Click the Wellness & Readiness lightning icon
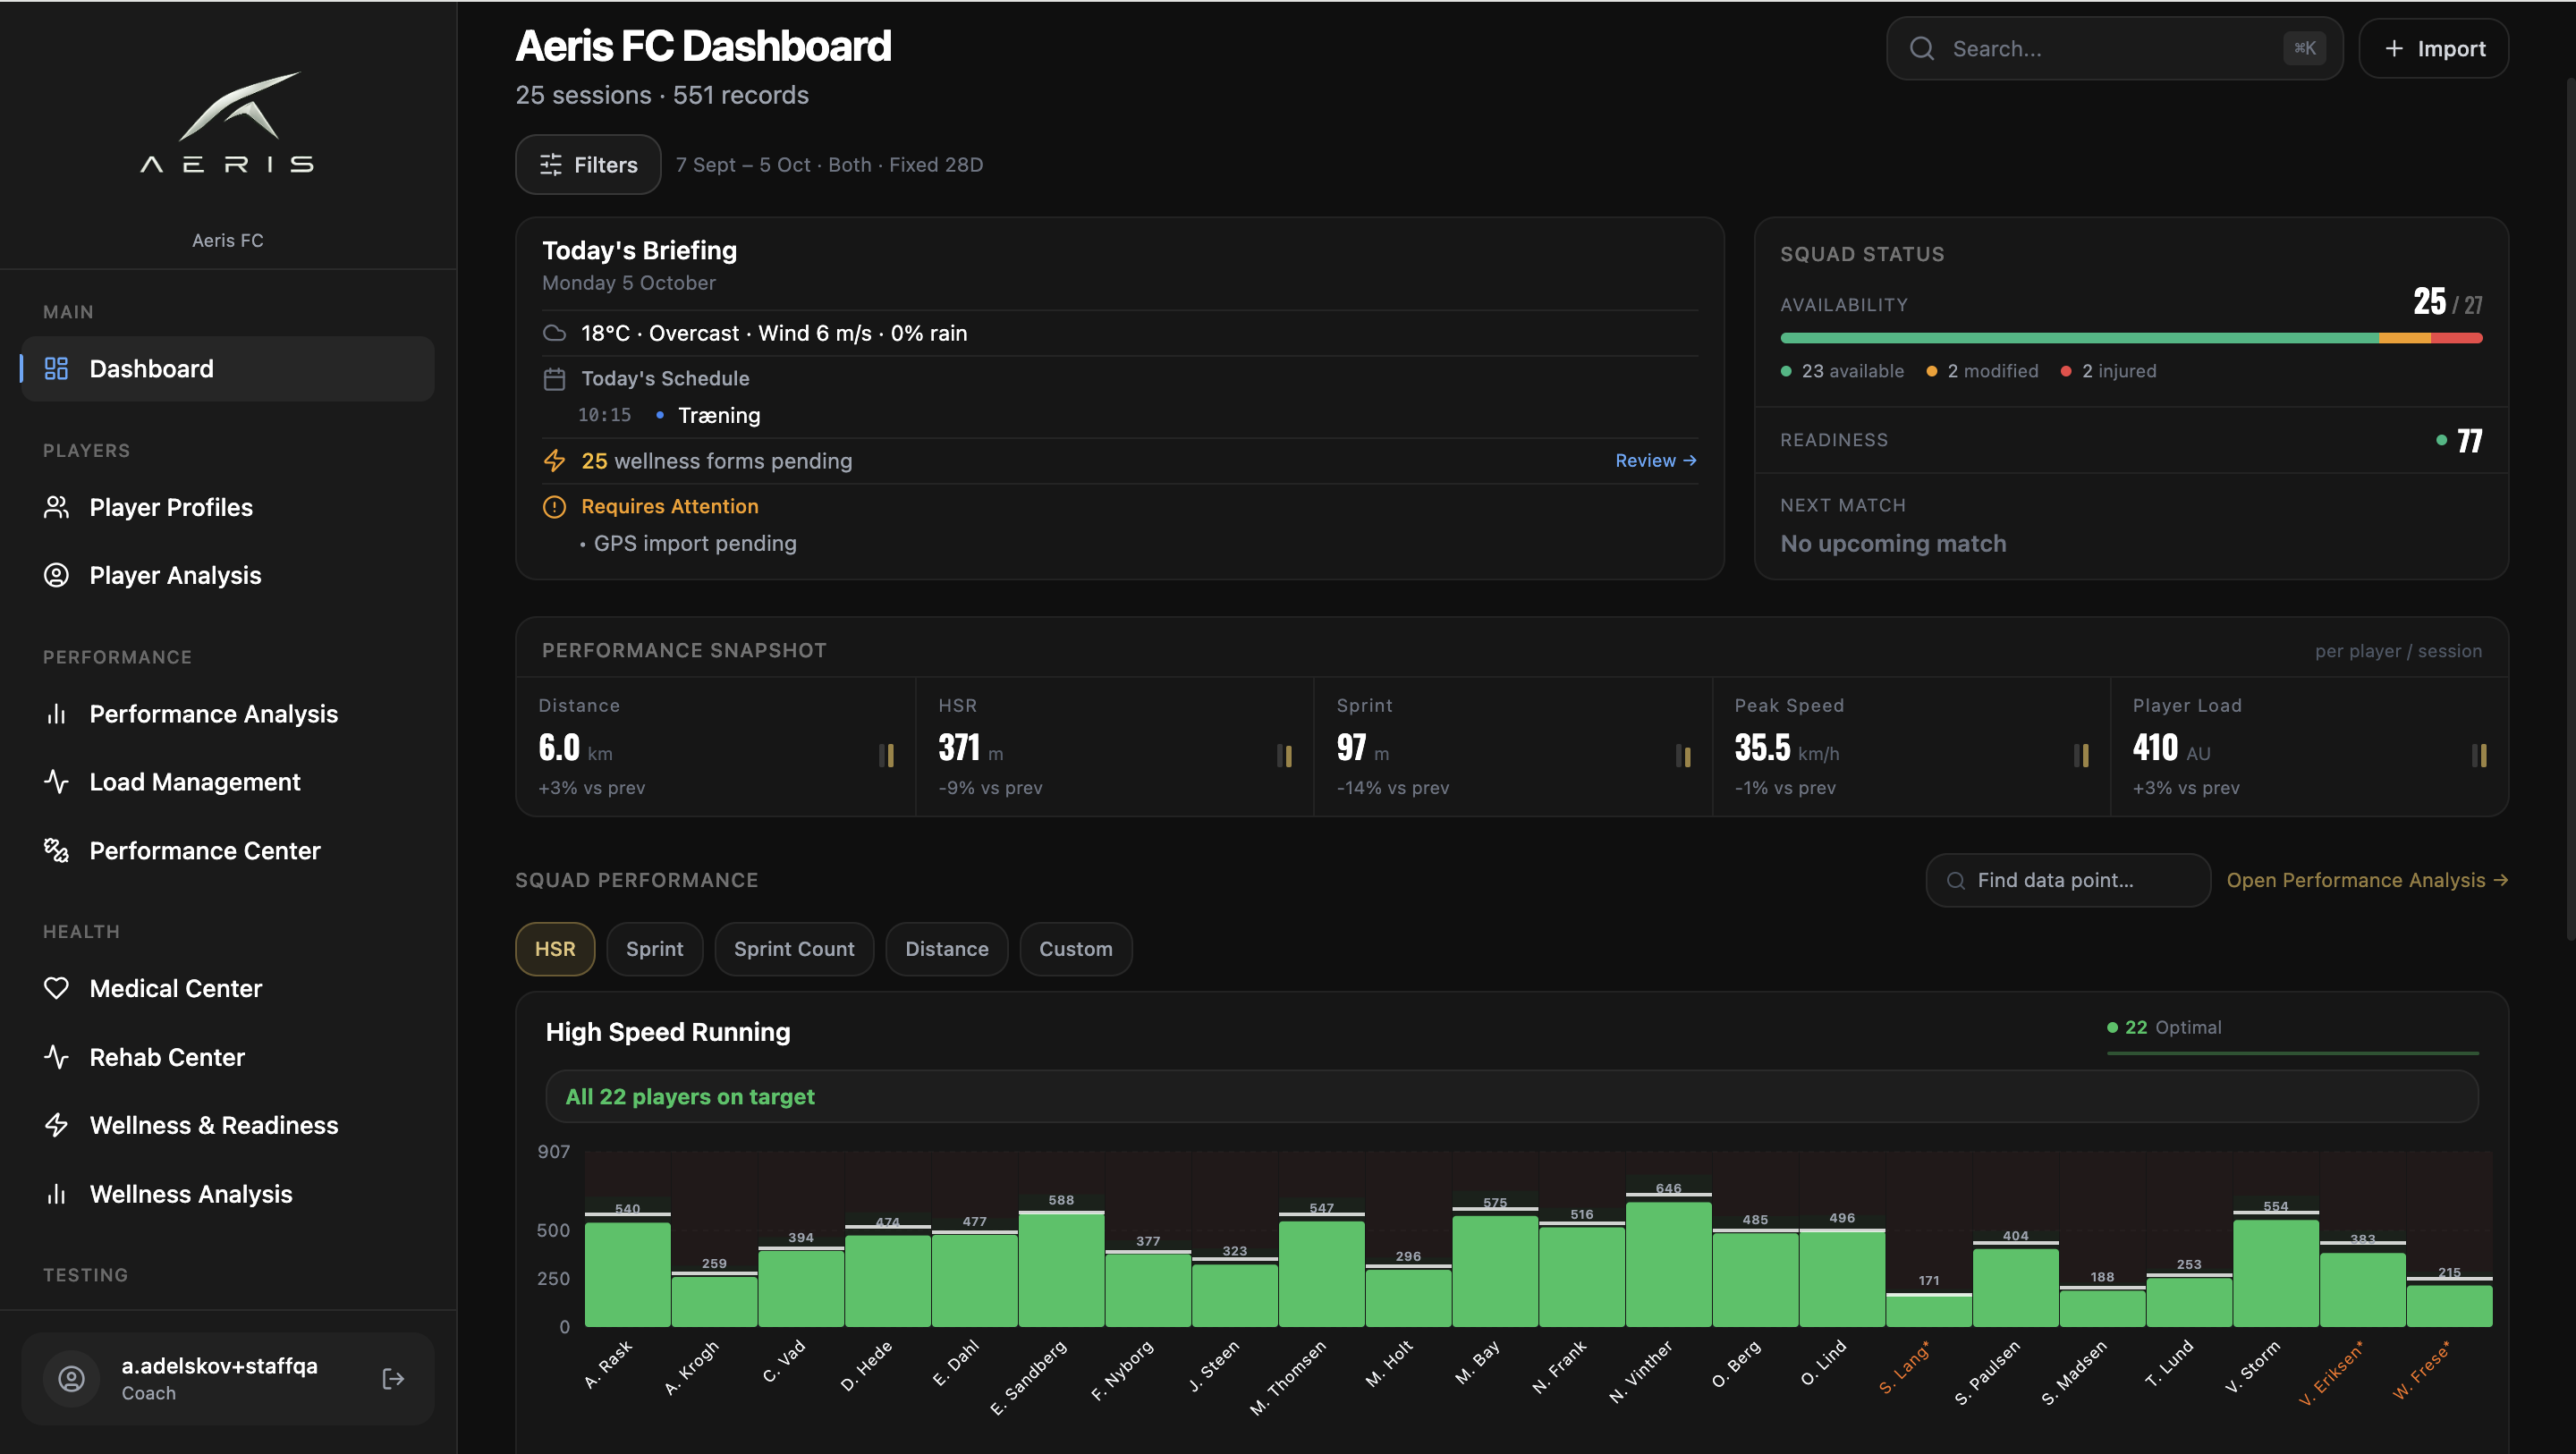This screenshot has height=1454, width=2576. click(x=56, y=1125)
